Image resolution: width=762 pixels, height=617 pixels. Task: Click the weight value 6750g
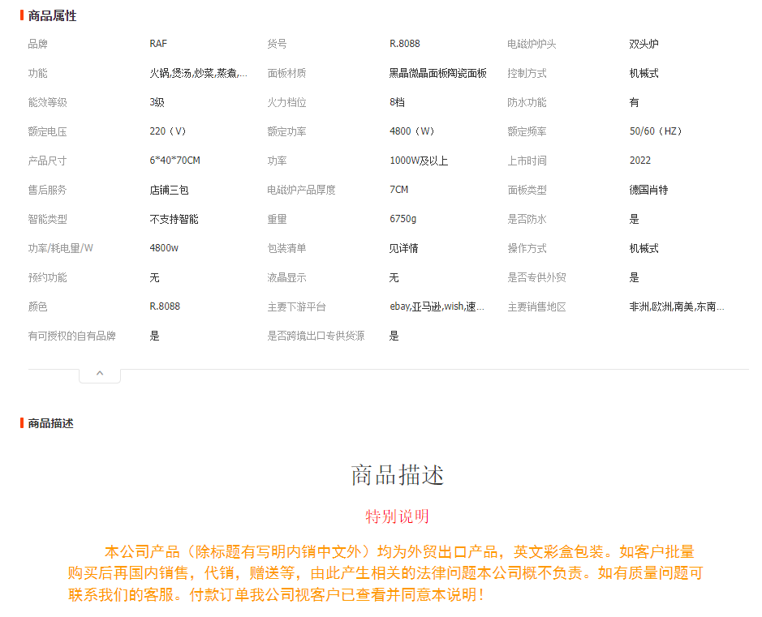click(x=403, y=219)
